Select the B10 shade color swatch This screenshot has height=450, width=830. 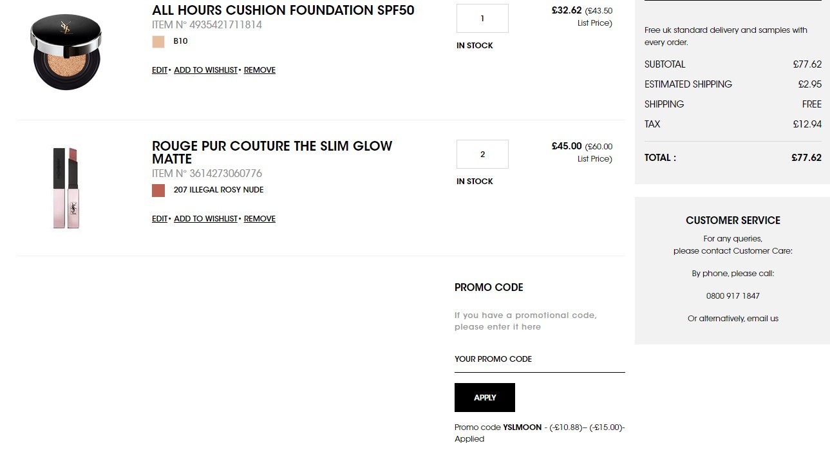(x=158, y=42)
